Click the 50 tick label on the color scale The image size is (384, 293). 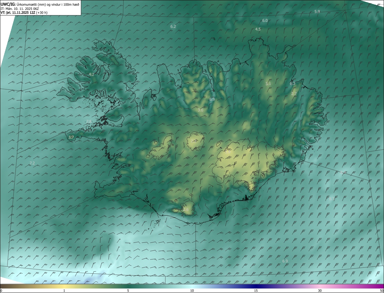382,291
